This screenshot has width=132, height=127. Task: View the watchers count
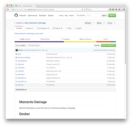click(94, 23)
